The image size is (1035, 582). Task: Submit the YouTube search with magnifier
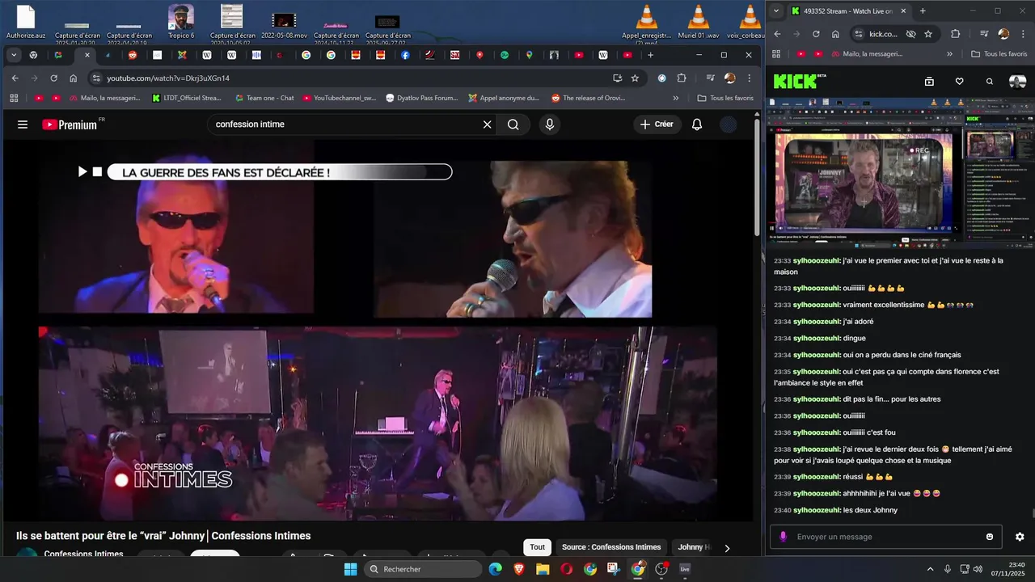coord(513,124)
